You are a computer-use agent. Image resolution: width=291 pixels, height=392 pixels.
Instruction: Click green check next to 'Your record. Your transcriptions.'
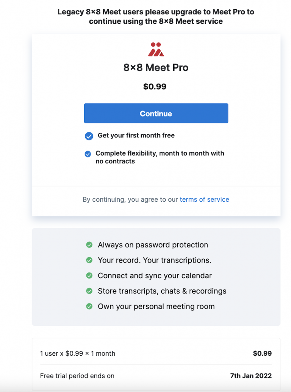[x=89, y=260]
